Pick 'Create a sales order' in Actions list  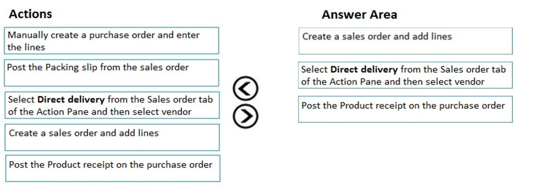point(112,137)
